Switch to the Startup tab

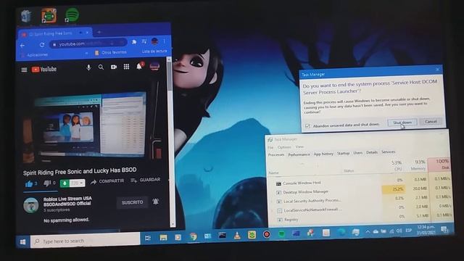click(x=343, y=153)
